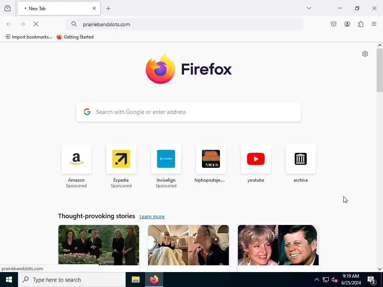Click the muted volume tray icon

[334, 280]
